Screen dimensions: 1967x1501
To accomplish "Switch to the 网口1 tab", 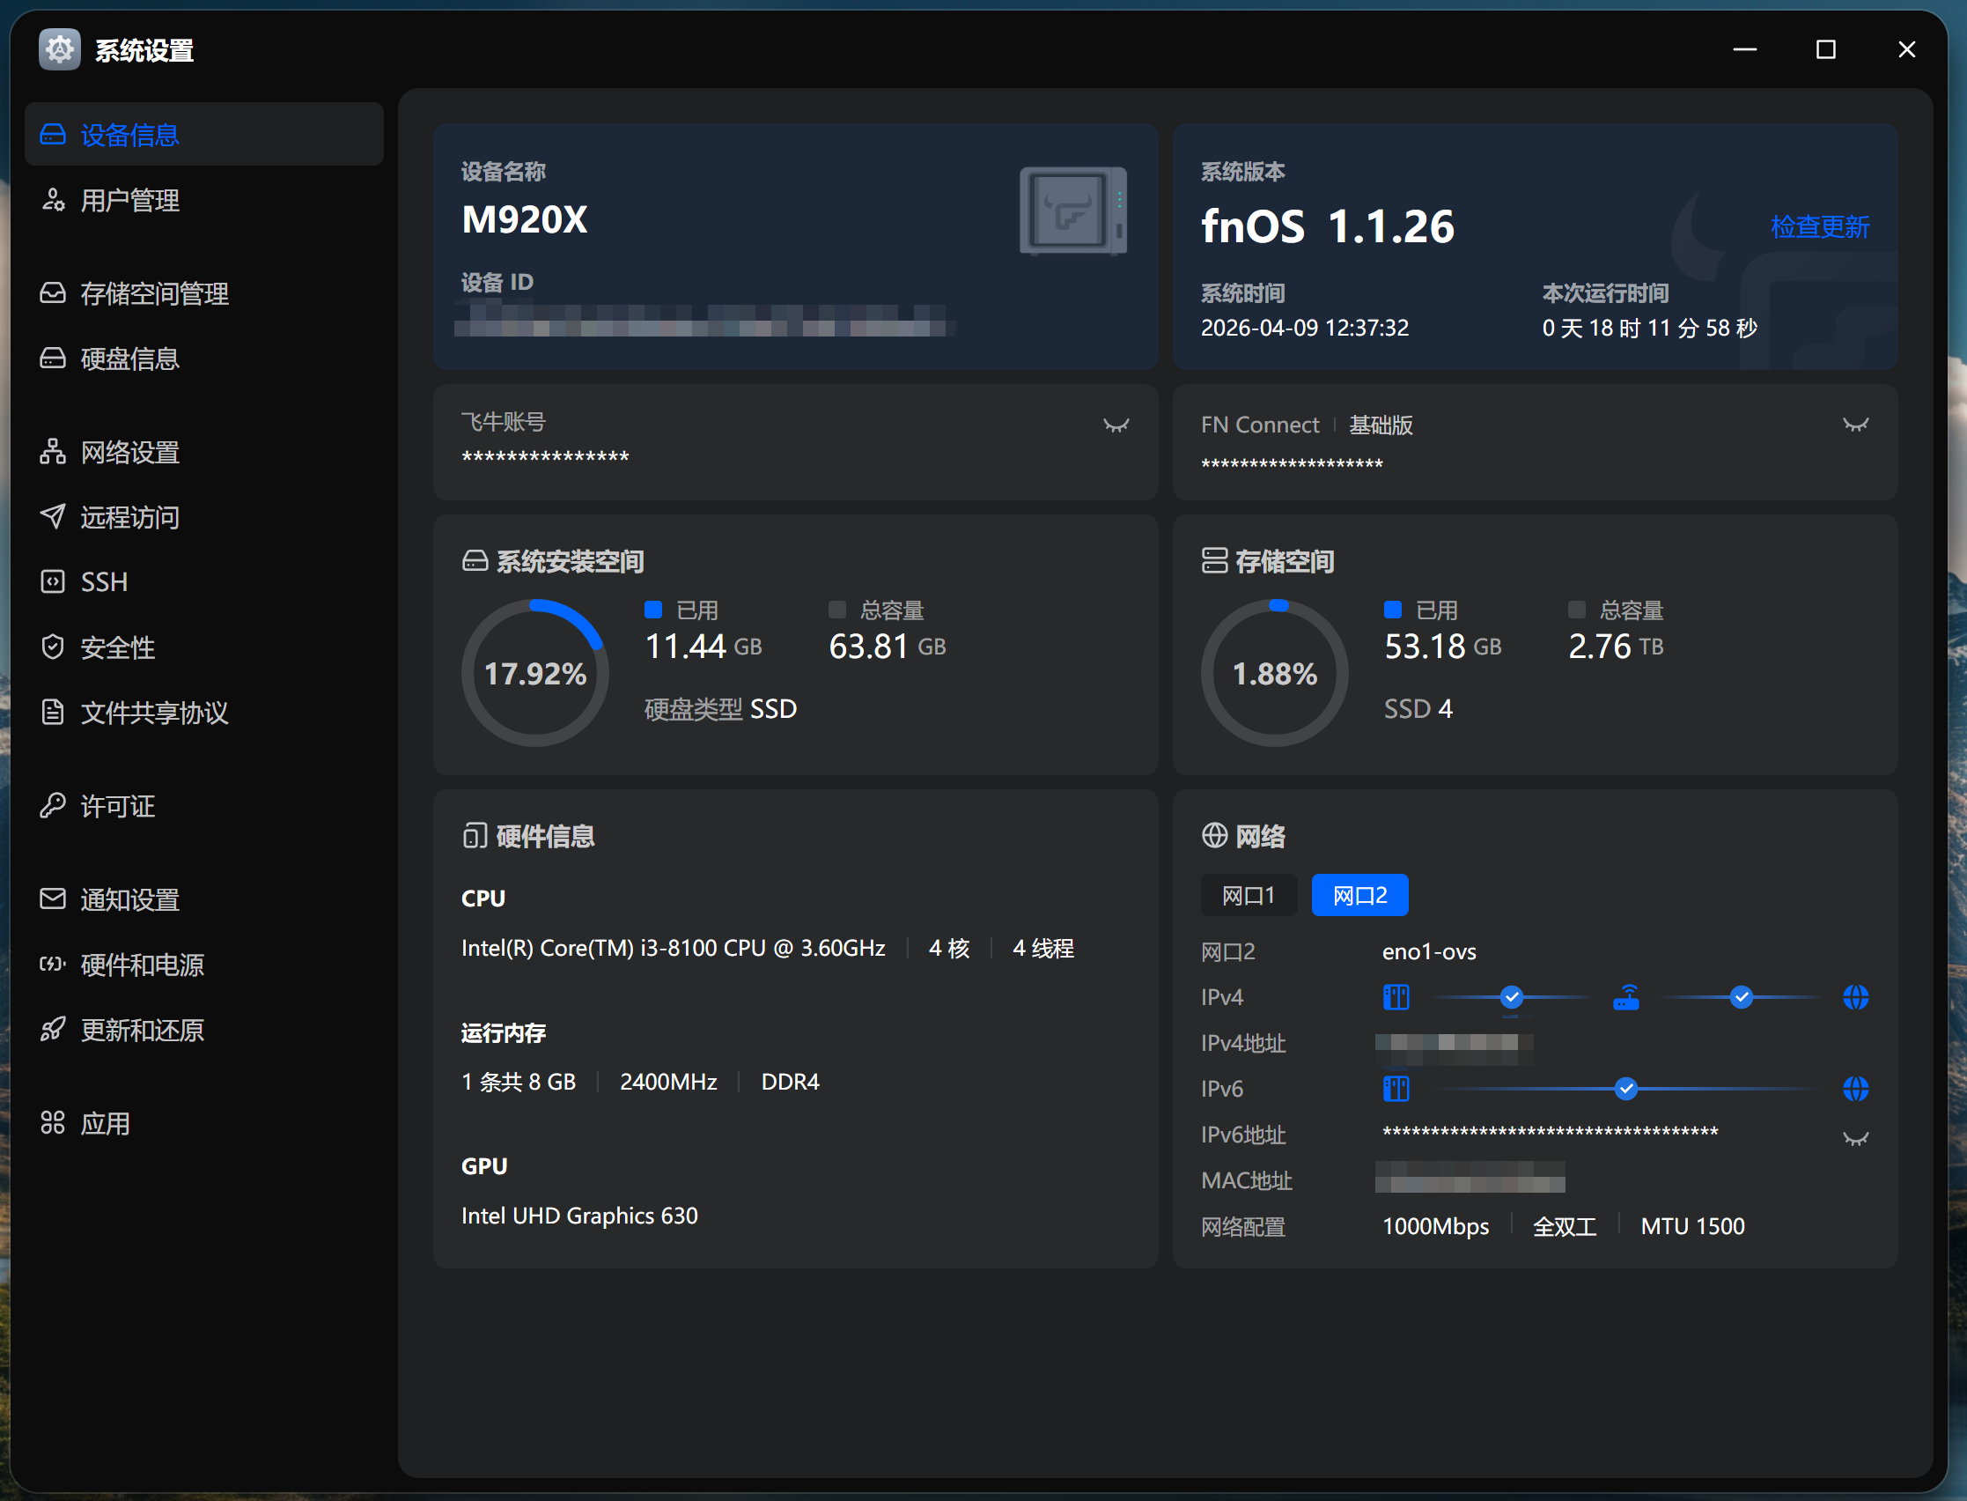I will coord(1248,895).
